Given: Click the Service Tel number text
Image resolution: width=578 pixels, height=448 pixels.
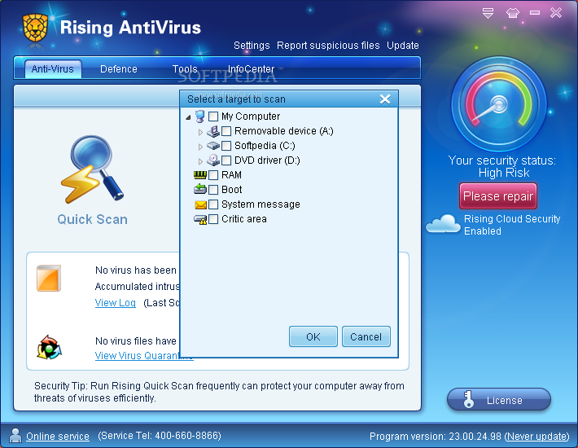Looking at the screenshot, I should point(160,436).
